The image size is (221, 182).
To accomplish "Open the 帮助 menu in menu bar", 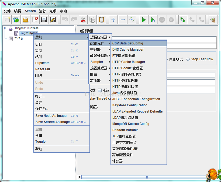I will pos(63,11).
